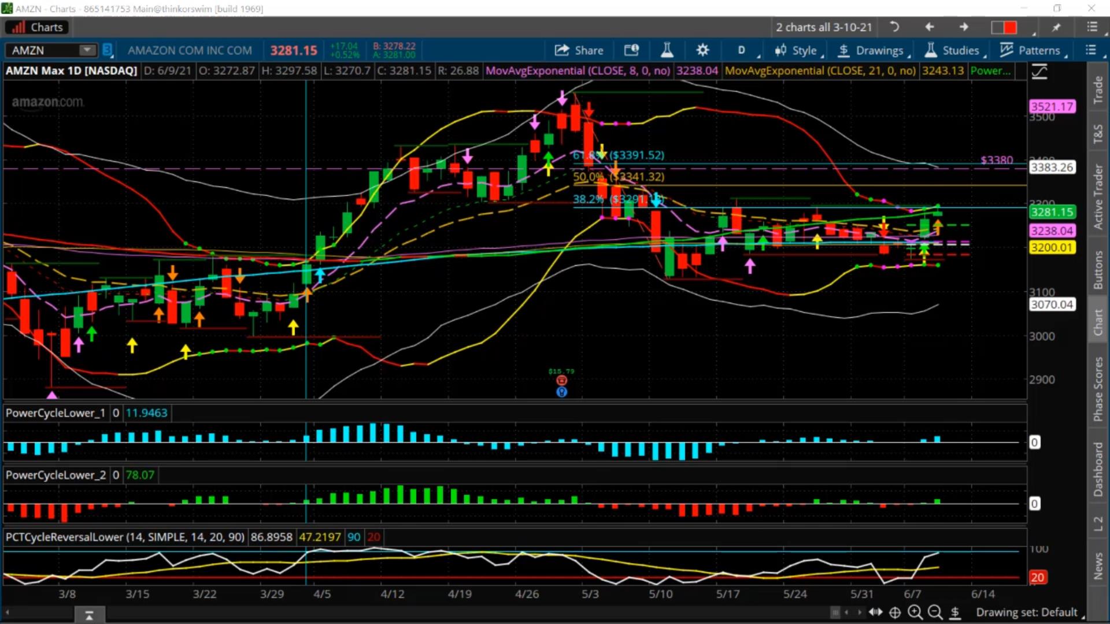
Task: Click the back arrow in top bar
Action: tap(929, 27)
